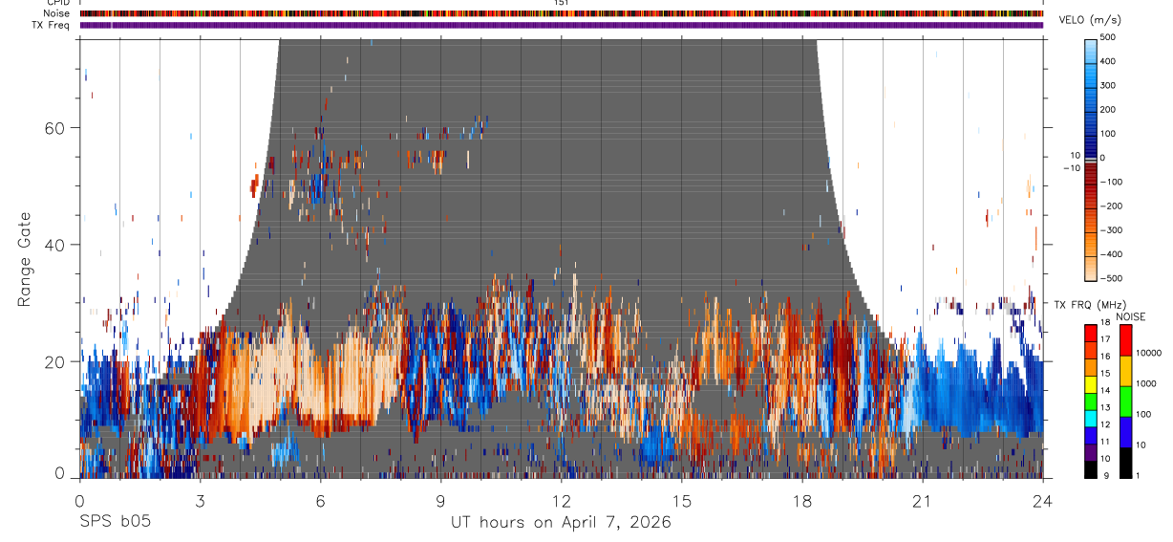
Task: Pick the black noise swatch between 1 and 10
Action: click(x=1125, y=463)
